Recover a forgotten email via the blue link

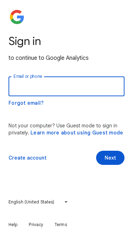[x=26, y=103]
